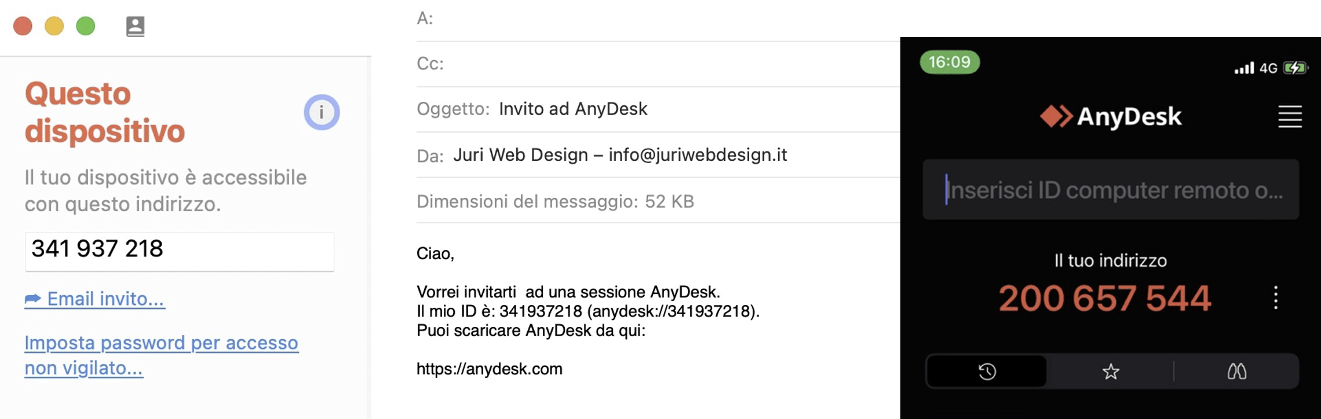This screenshot has height=419, width=1321.
Task: Click the Juri Web Design sender address
Action: 620,155
